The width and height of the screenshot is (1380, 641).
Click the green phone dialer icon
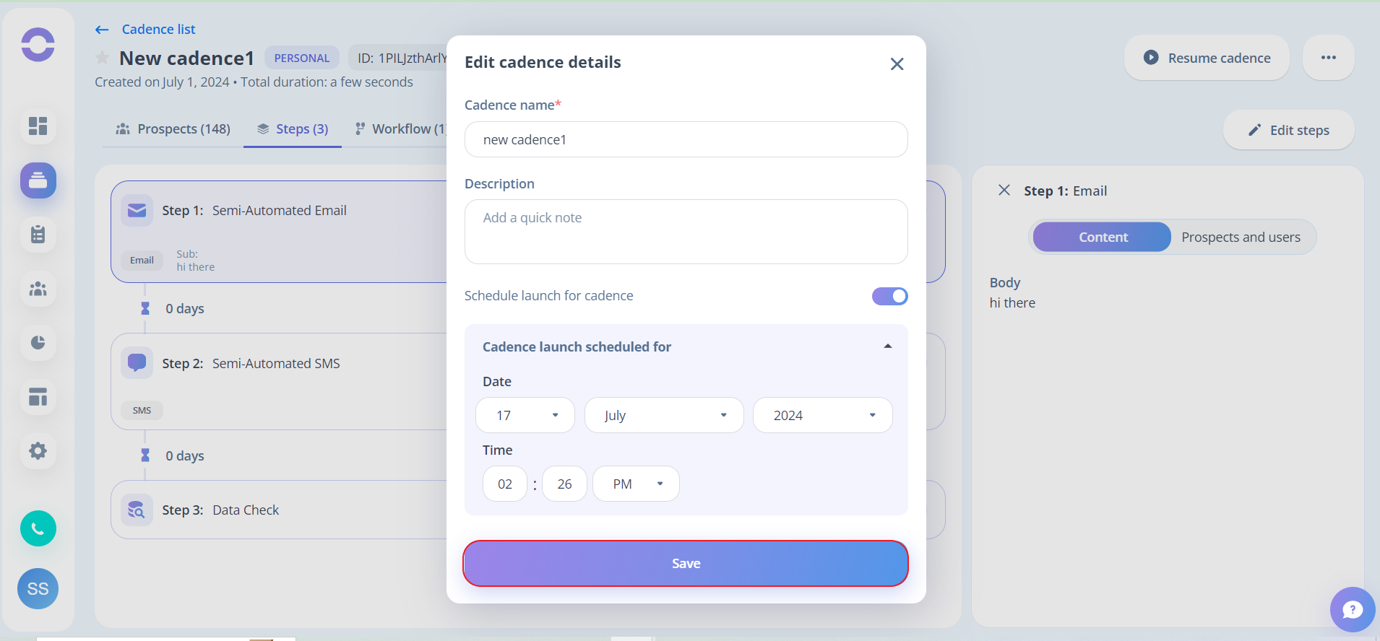tap(38, 528)
